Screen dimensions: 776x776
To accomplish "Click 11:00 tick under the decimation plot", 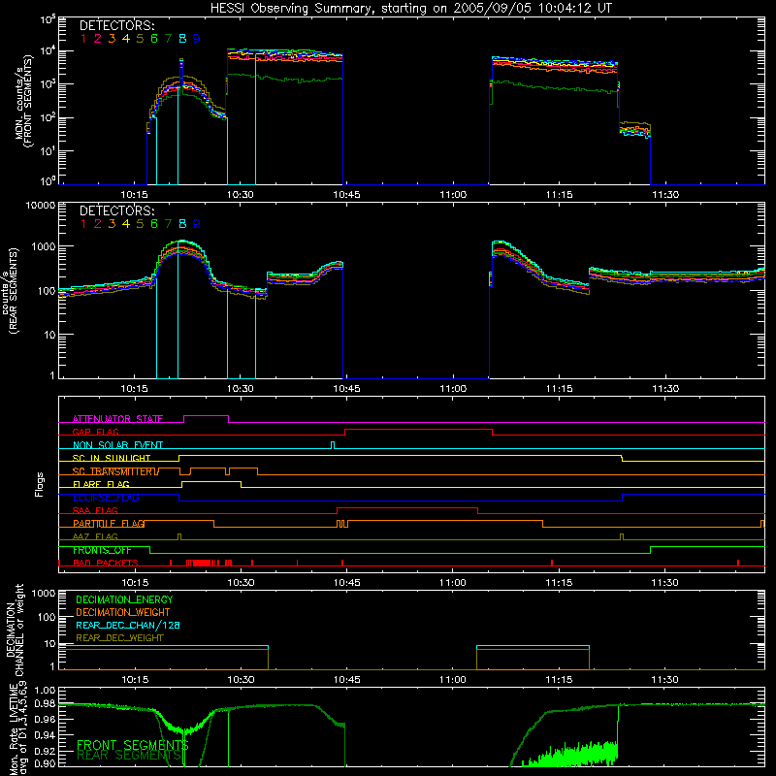I will [x=453, y=680].
